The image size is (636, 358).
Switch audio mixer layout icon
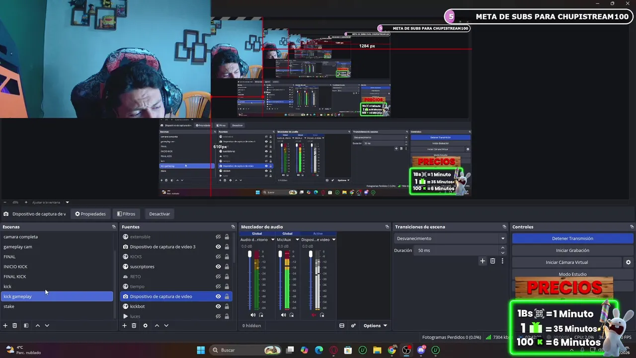342,326
